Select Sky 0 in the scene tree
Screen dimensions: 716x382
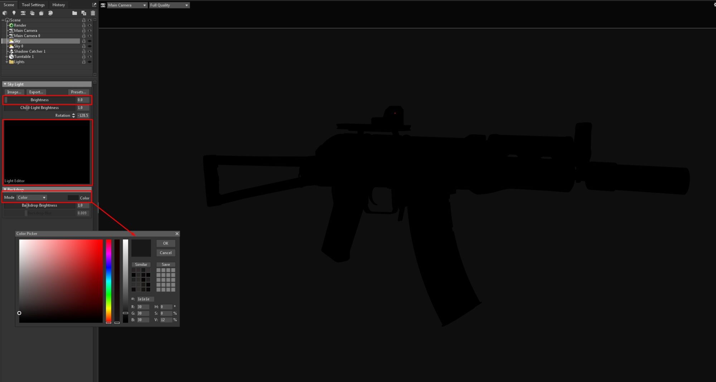[19, 46]
